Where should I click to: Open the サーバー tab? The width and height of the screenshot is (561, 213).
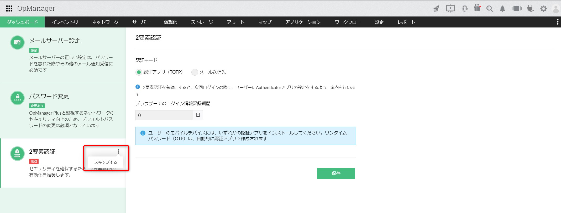click(141, 22)
